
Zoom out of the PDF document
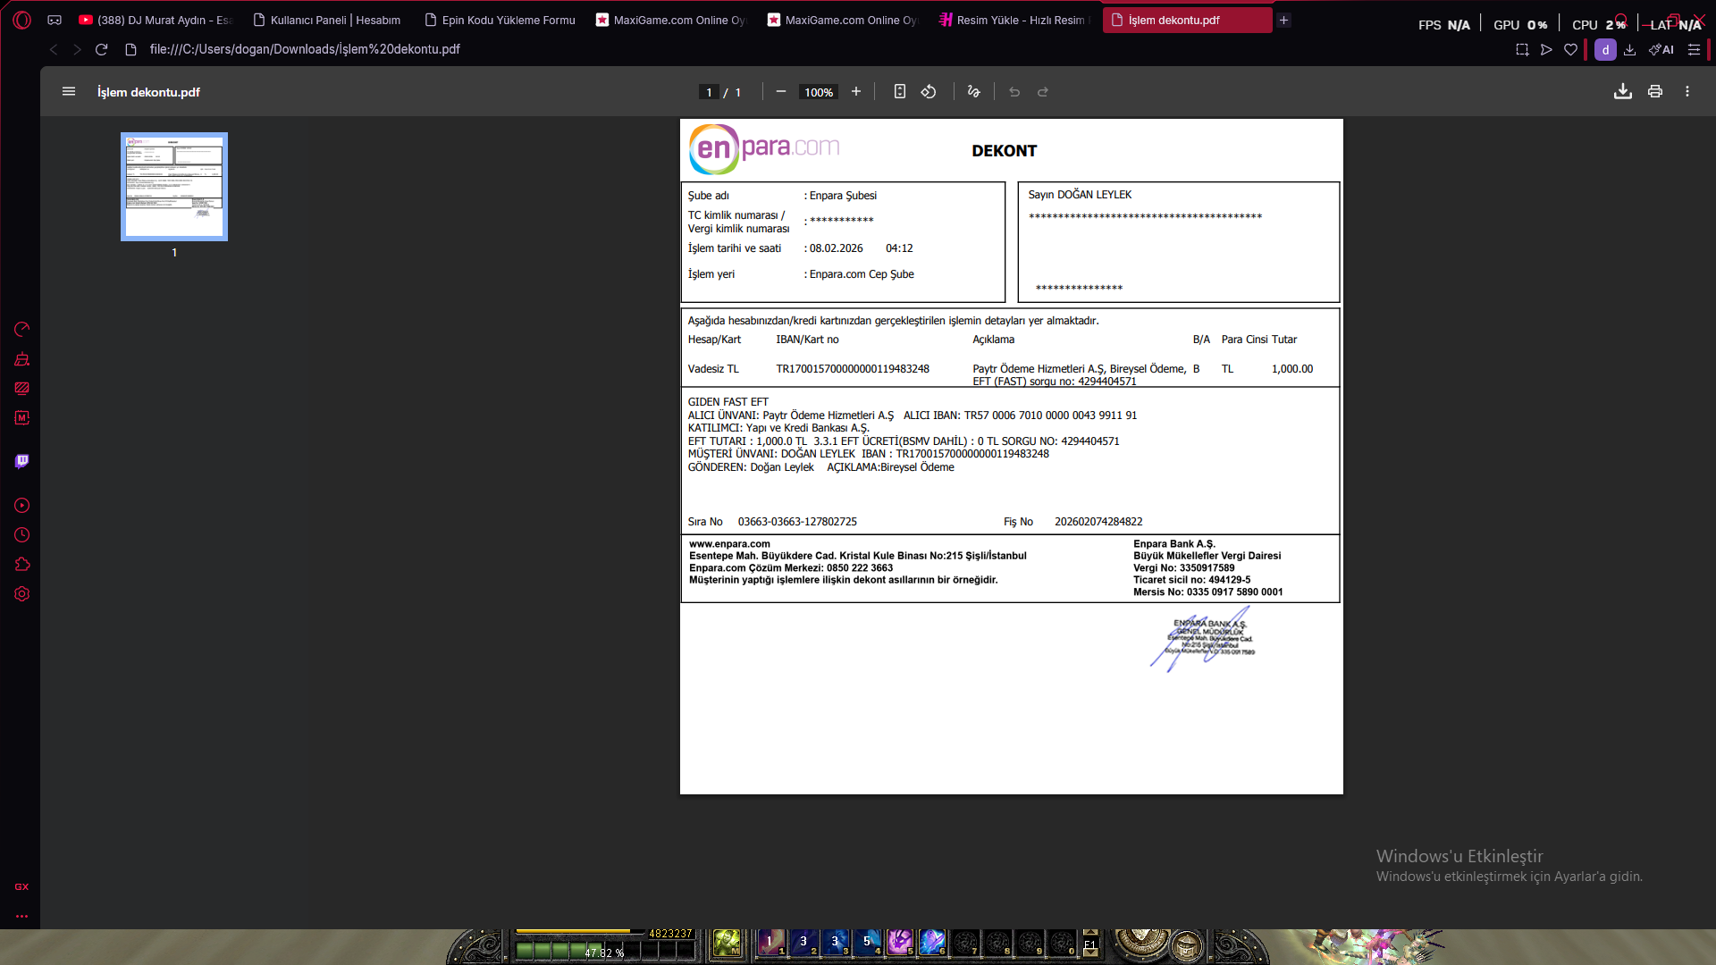coord(781,91)
